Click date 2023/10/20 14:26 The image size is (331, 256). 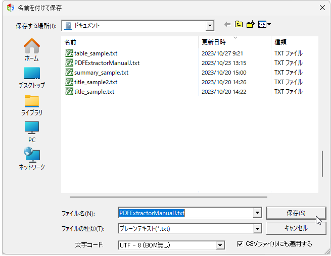224,82
